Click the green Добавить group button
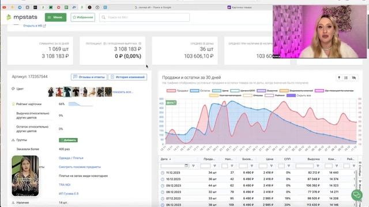 pyautogui.click(x=68, y=140)
